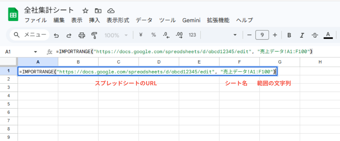Select column C header

[x=118, y=62]
